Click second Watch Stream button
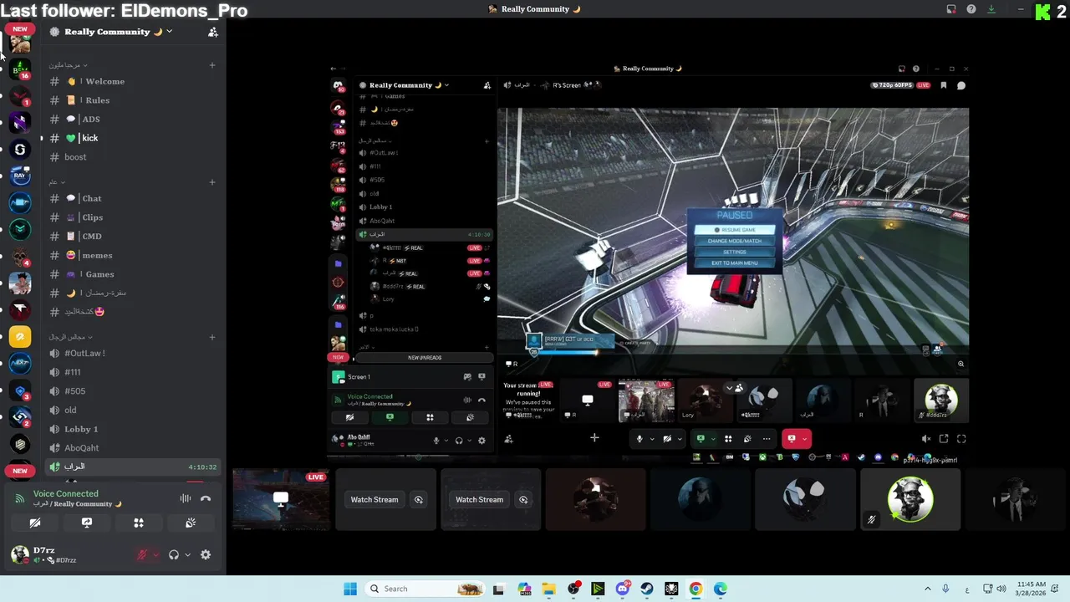The width and height of the screenshot is (1070, 602). [x=479, y=499]
